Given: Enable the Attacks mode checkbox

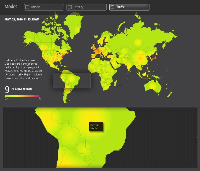Looking at the screenshot, I should [27, 7].
